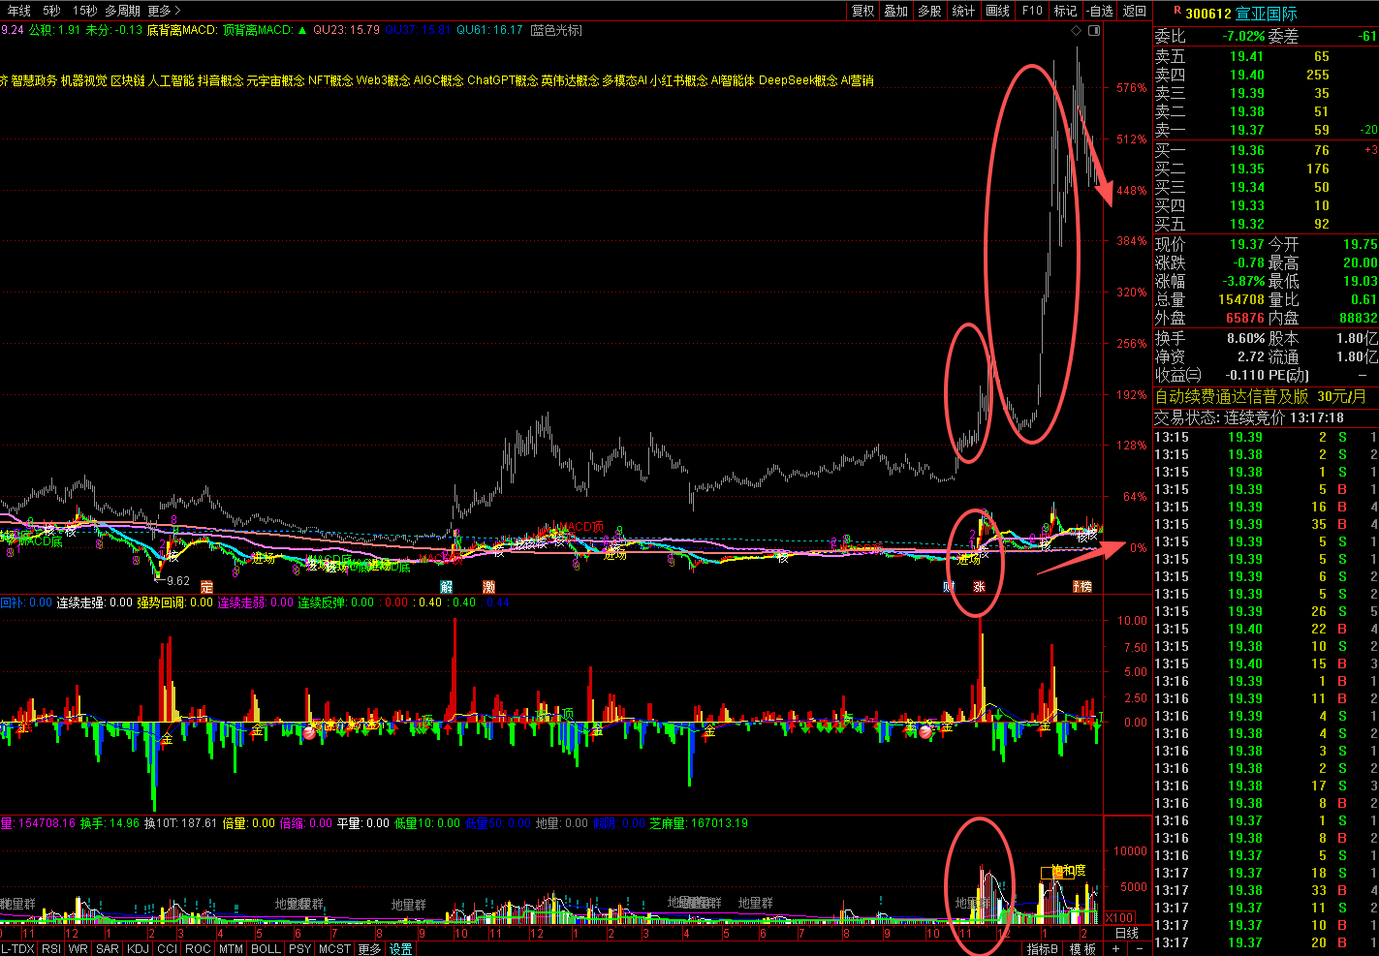Open the AIGC概念 concept tag

coord(439,80)
